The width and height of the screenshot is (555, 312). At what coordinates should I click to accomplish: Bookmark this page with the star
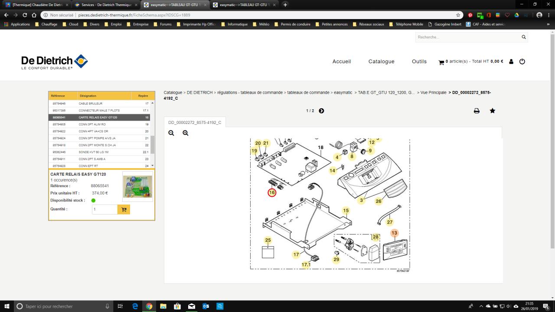click(458, 15)
